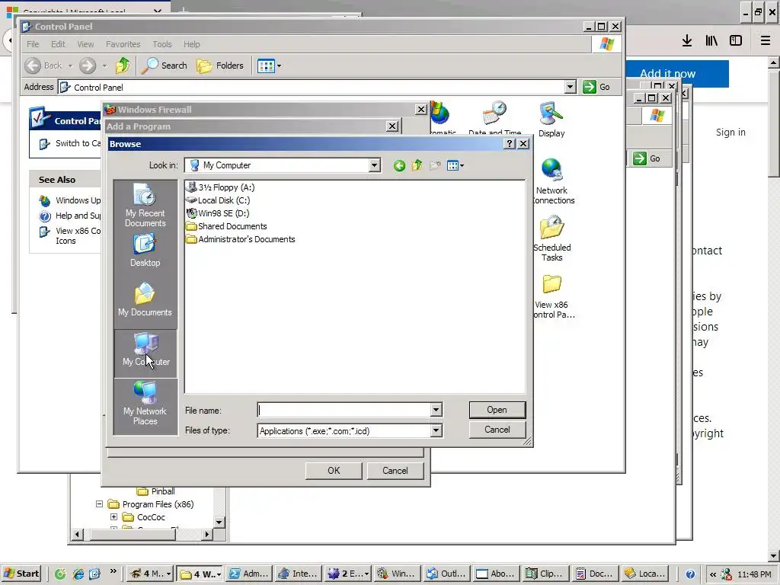This screenshot has height=585, width=780.
Task: Open My Network Places in Browse dialog
Action: point(145,404)
